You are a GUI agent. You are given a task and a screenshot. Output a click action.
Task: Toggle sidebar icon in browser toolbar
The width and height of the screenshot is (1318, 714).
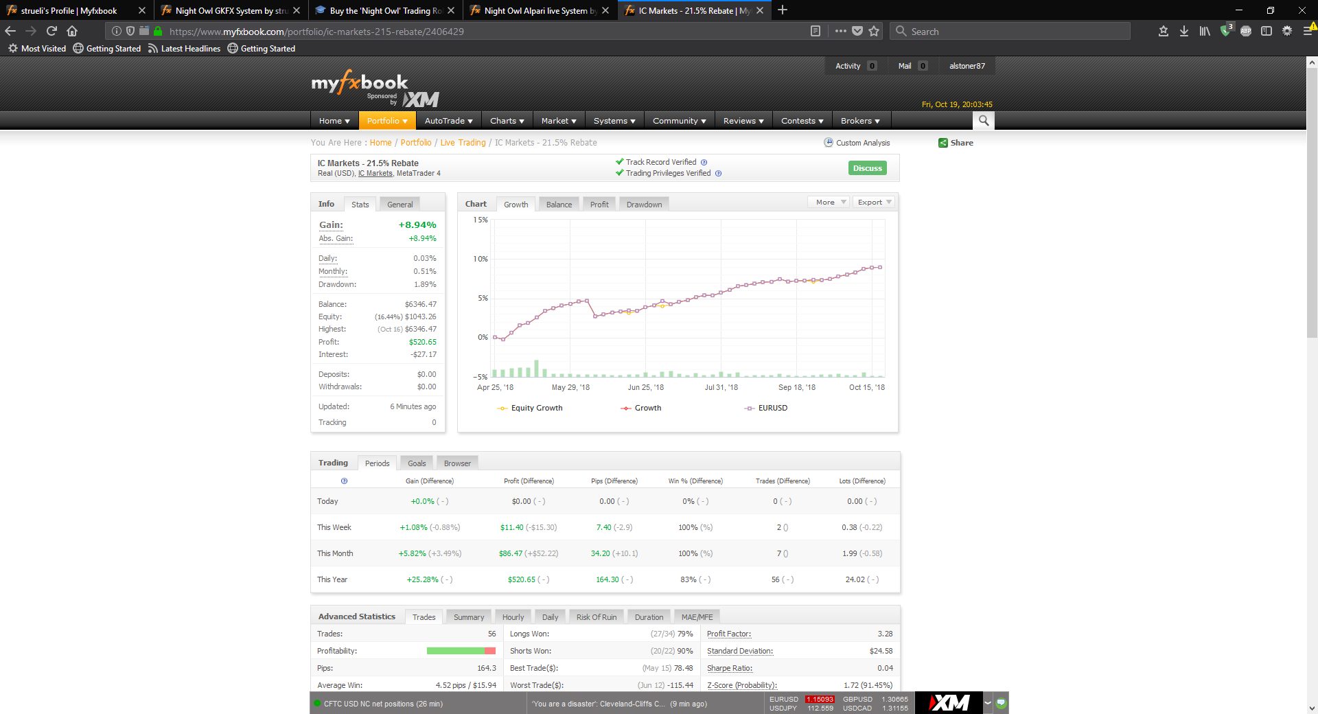[x=1267, y=31]
